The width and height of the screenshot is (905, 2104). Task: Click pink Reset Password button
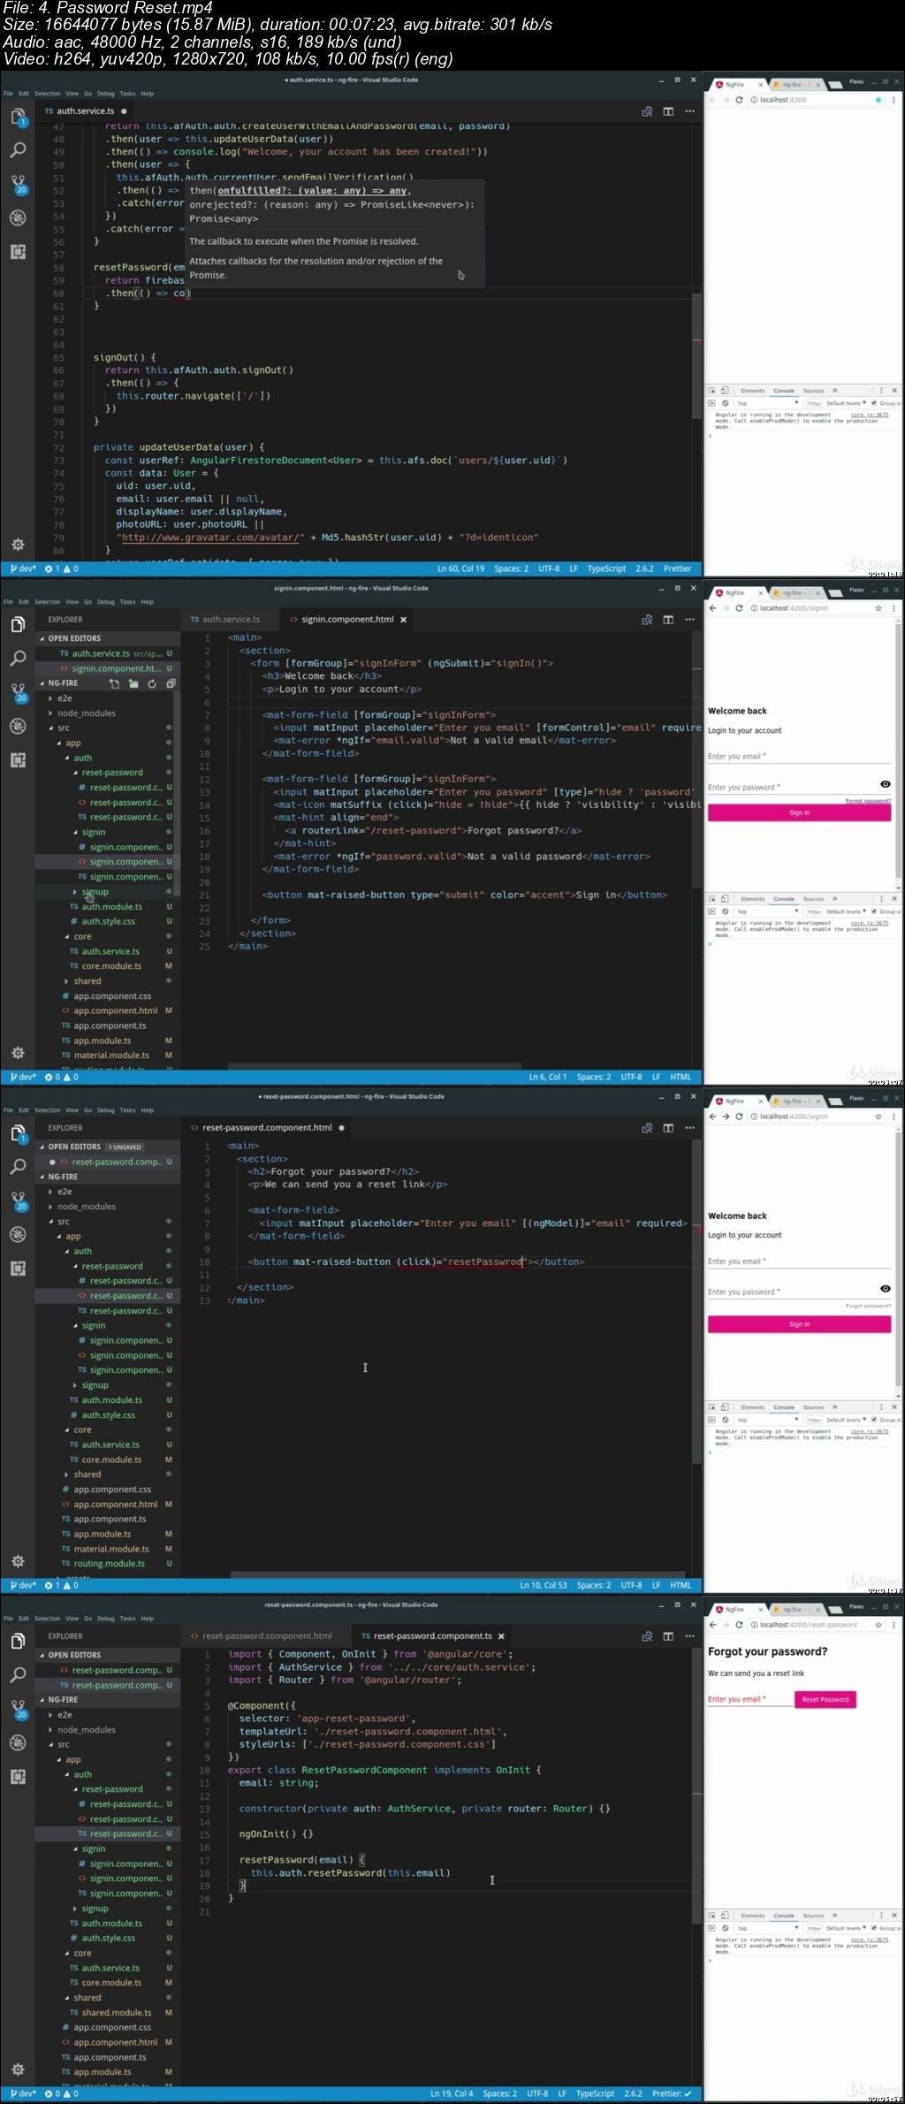tap(825, 1699)
